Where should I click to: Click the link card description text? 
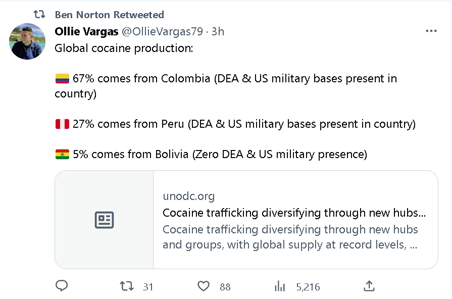coord(290,237)
